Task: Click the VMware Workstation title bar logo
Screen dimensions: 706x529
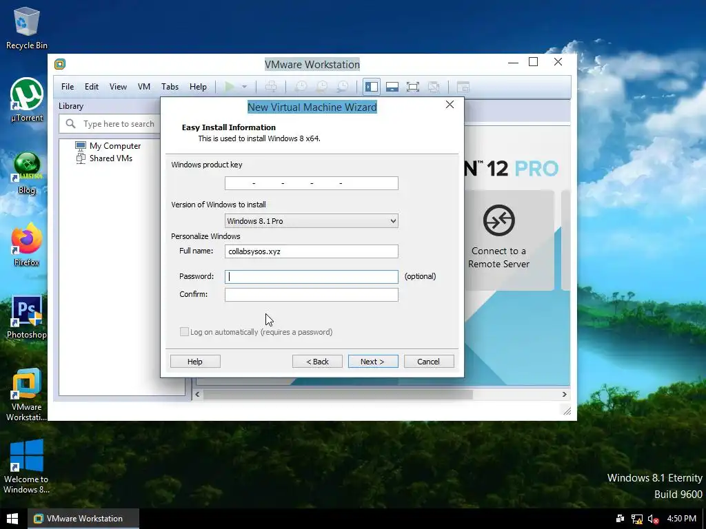Action: click(x=60, y=64)
